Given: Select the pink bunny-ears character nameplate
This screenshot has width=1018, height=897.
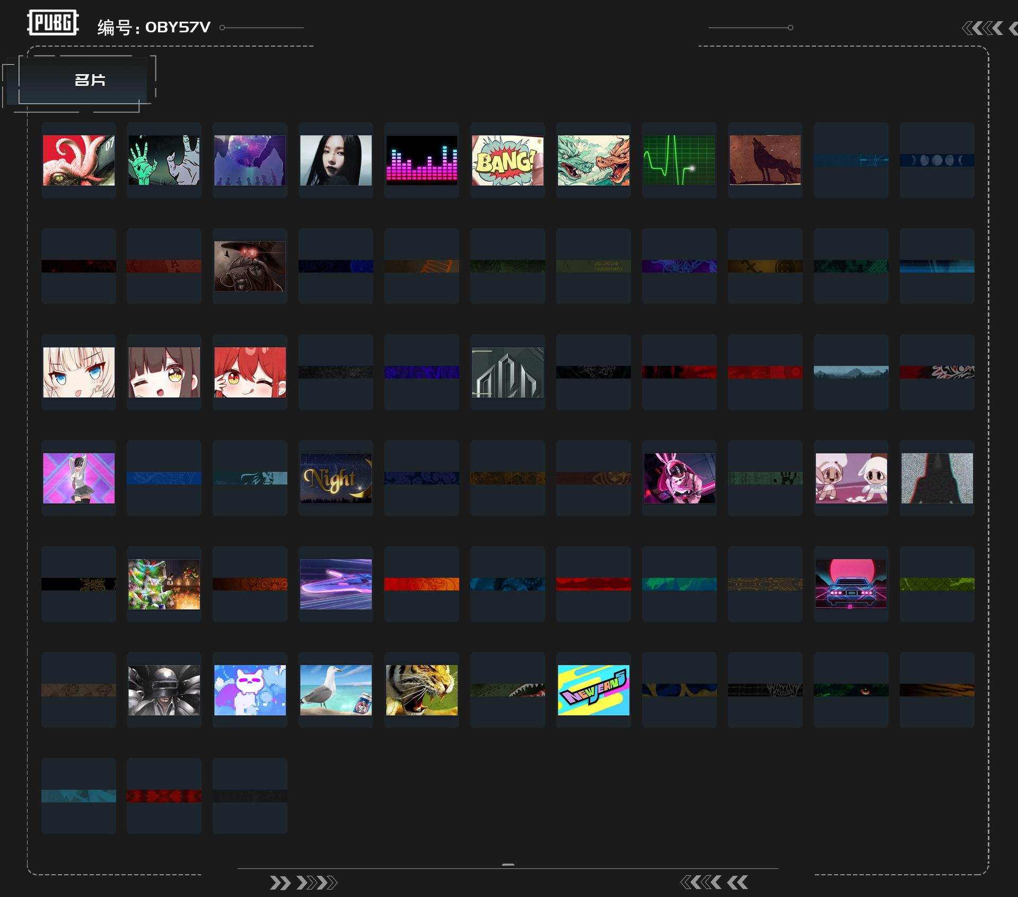Looking at the screenshot, I should (679, 478).
